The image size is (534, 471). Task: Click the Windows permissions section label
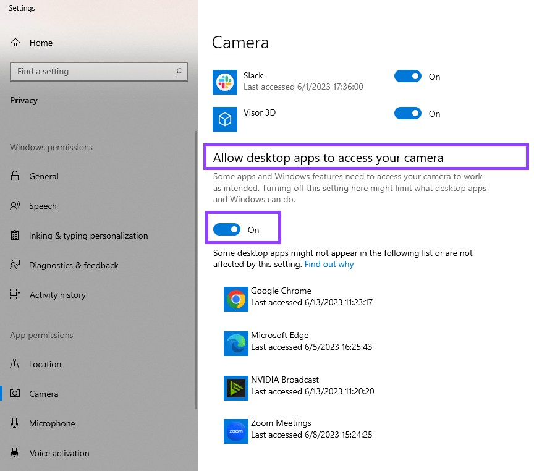click(51, 147)
